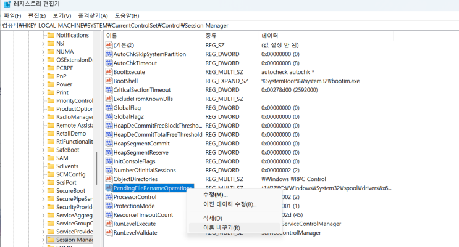Select the ObjectDirectories string icon
The width and height of the screenshot is (459, 247).
(x=109, y=179)
